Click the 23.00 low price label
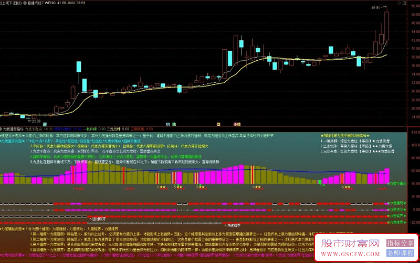The width and height of the screenshot is (420, 263). (36, 121)
